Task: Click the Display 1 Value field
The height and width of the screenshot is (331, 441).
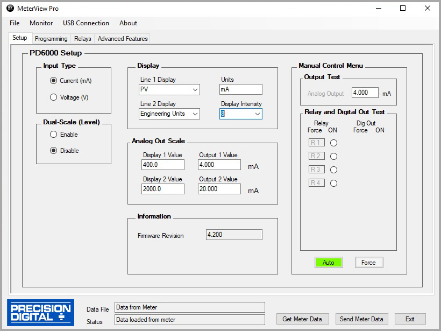Action: pos(163,165)
